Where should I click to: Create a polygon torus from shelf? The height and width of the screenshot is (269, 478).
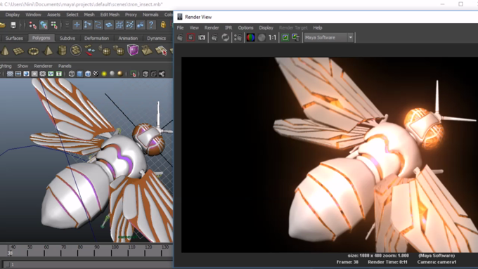[x=33, y=51]
